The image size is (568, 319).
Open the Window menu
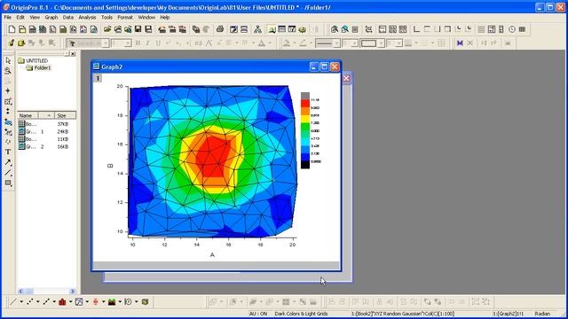[x=146, y=18]
